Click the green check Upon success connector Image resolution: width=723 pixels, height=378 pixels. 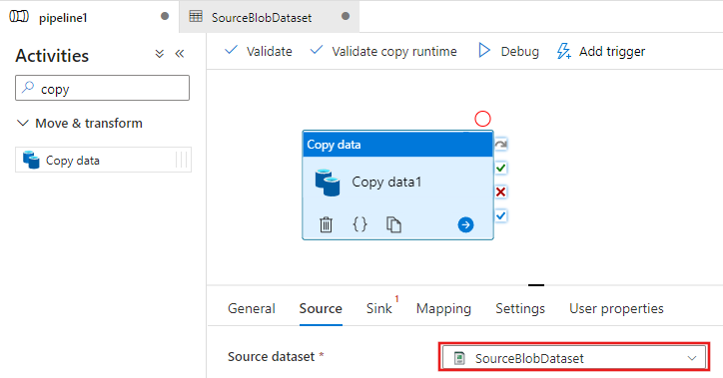click(x=500, y=168)
